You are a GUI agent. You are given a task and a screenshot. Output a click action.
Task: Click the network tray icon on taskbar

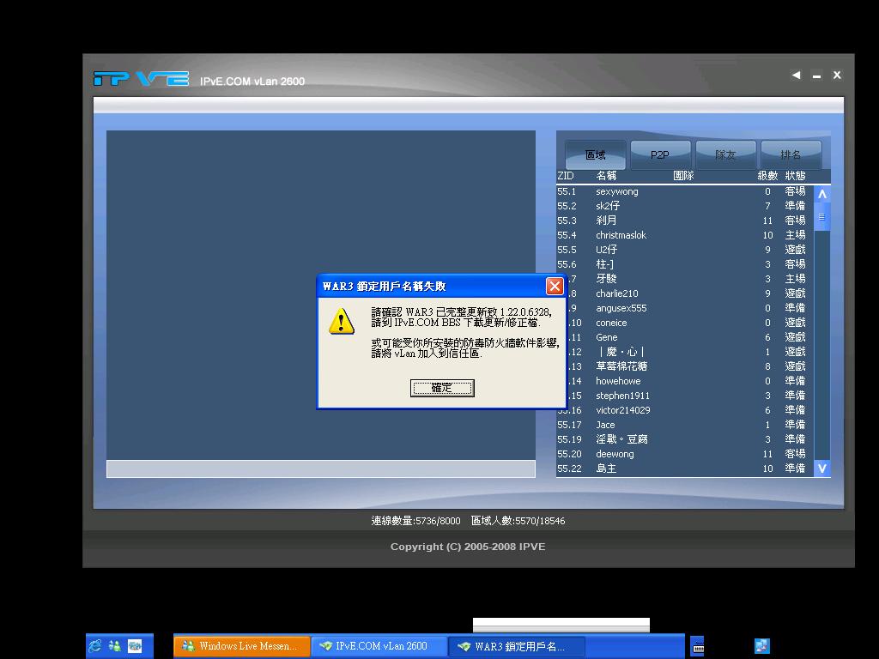(762, 646)
